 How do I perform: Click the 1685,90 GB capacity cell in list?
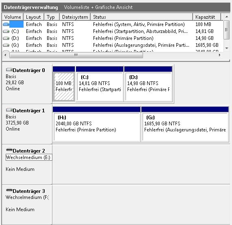pyautogui.click(x=207, y=45)
